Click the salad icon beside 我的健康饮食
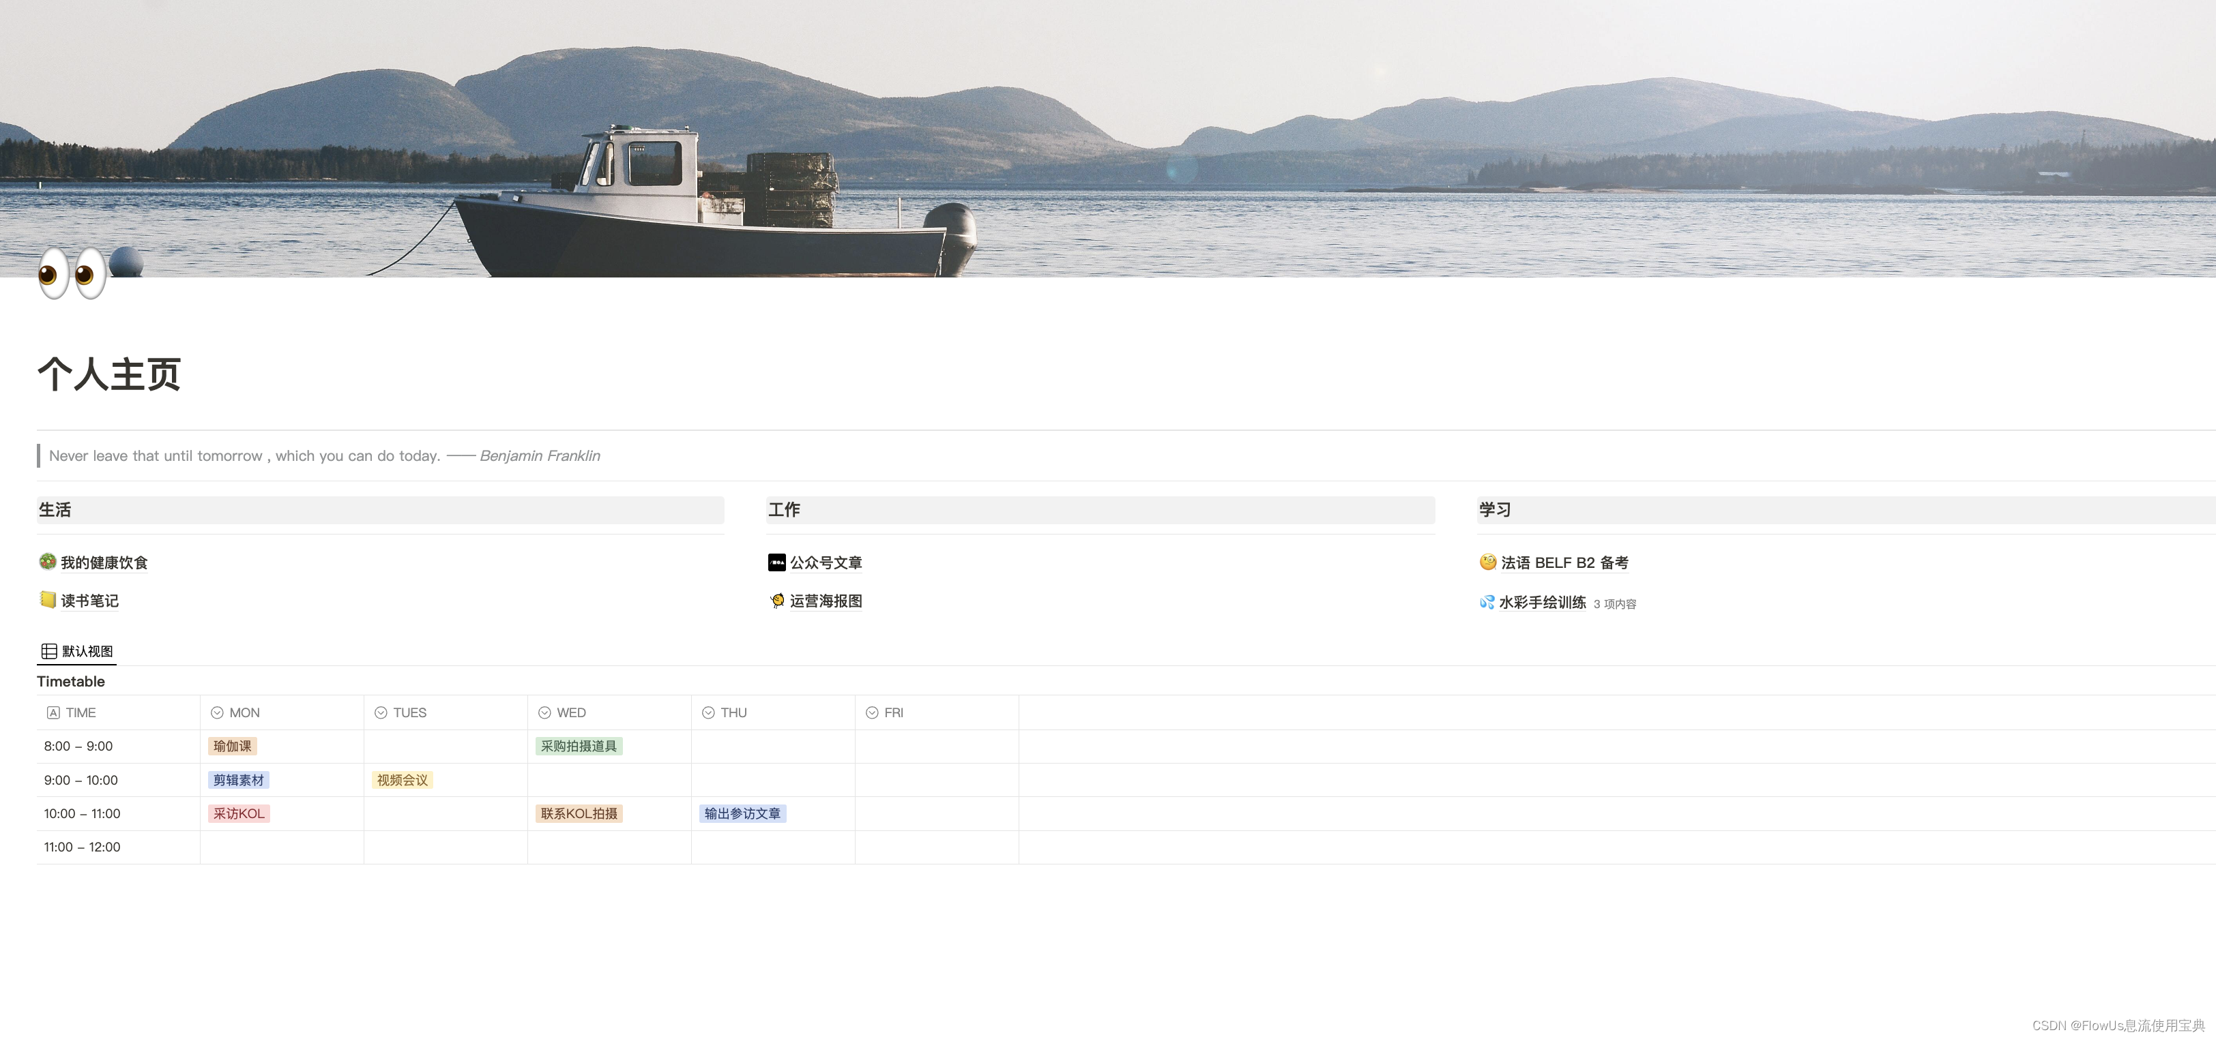This screenshot has width=2216, height=1039. click(x=47, y=562)
